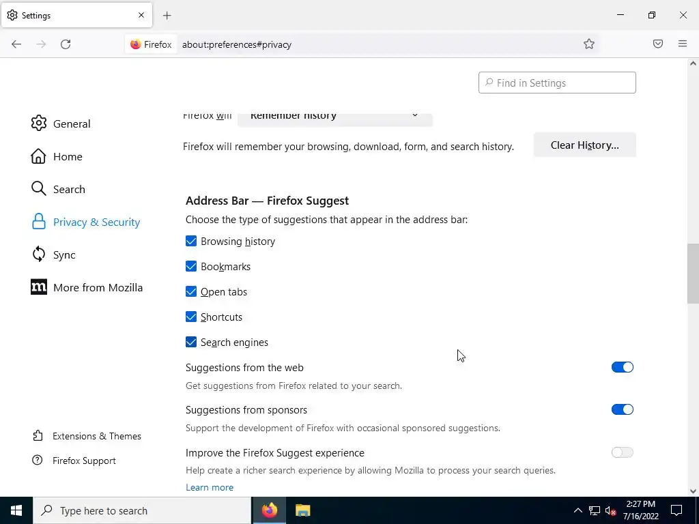This screenshot has width=699, height=524.
Task: Open a new tab with plus button
Action: coord(167,16)
